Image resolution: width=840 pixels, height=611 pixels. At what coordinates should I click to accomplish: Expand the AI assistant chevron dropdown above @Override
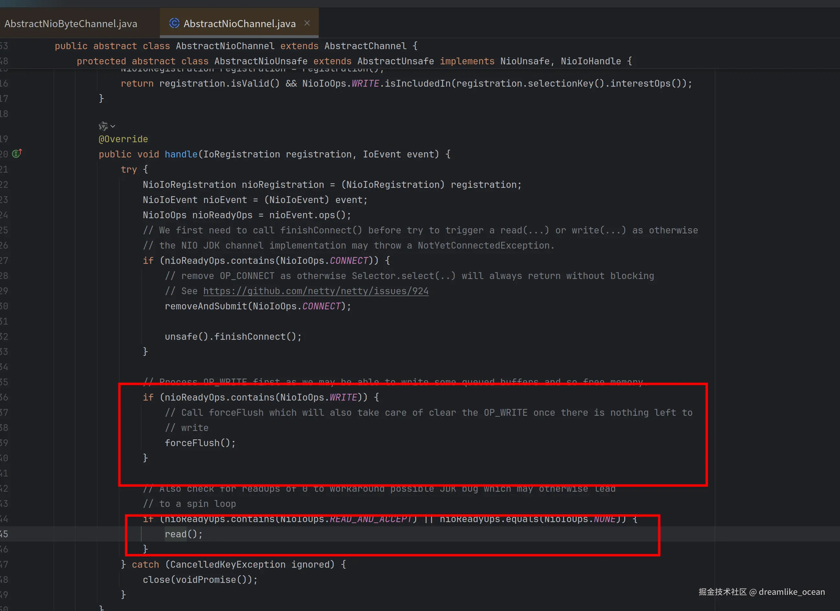113,126
